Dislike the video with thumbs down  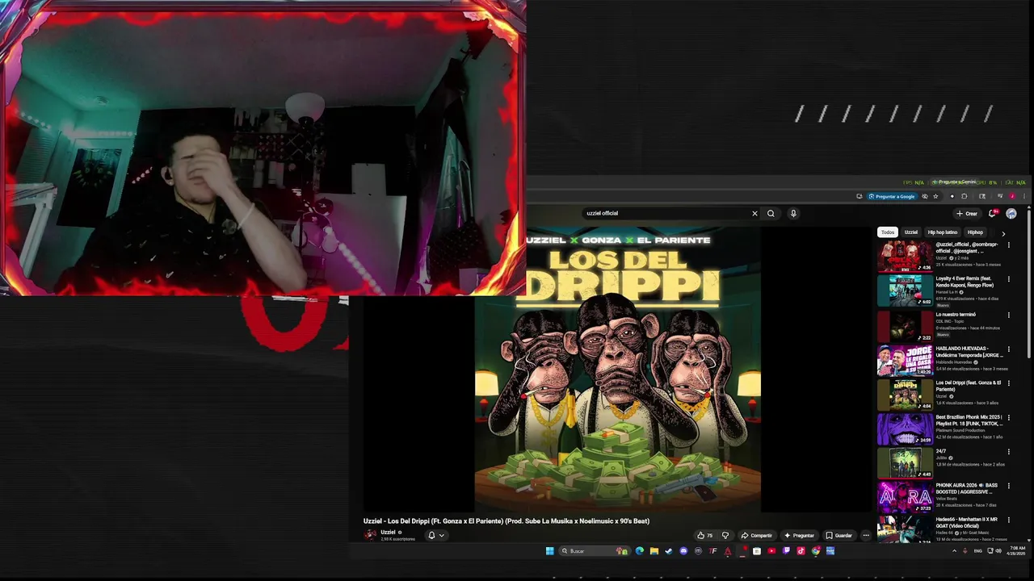coord(725,535)
